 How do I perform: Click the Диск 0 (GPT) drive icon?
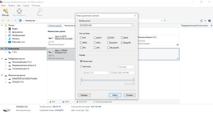point(51,38)
